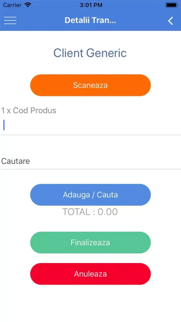Cancel transaction with the red Anuleaza button
Screen dimensions: 181x322
(90, 274)
